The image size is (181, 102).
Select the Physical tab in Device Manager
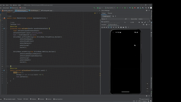pos(110,13)
